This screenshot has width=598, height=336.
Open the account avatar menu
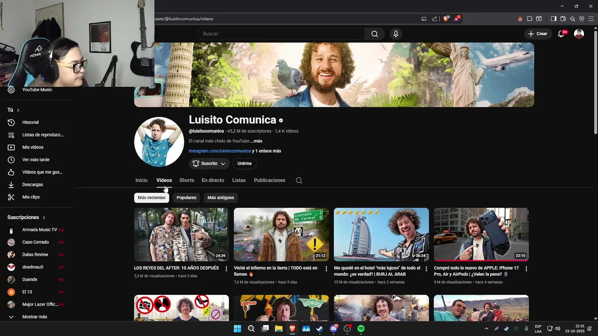click(x=579, y=34)
